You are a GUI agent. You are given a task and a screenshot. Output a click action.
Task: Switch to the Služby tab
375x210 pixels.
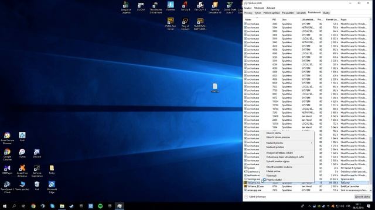tap(326, 13)
